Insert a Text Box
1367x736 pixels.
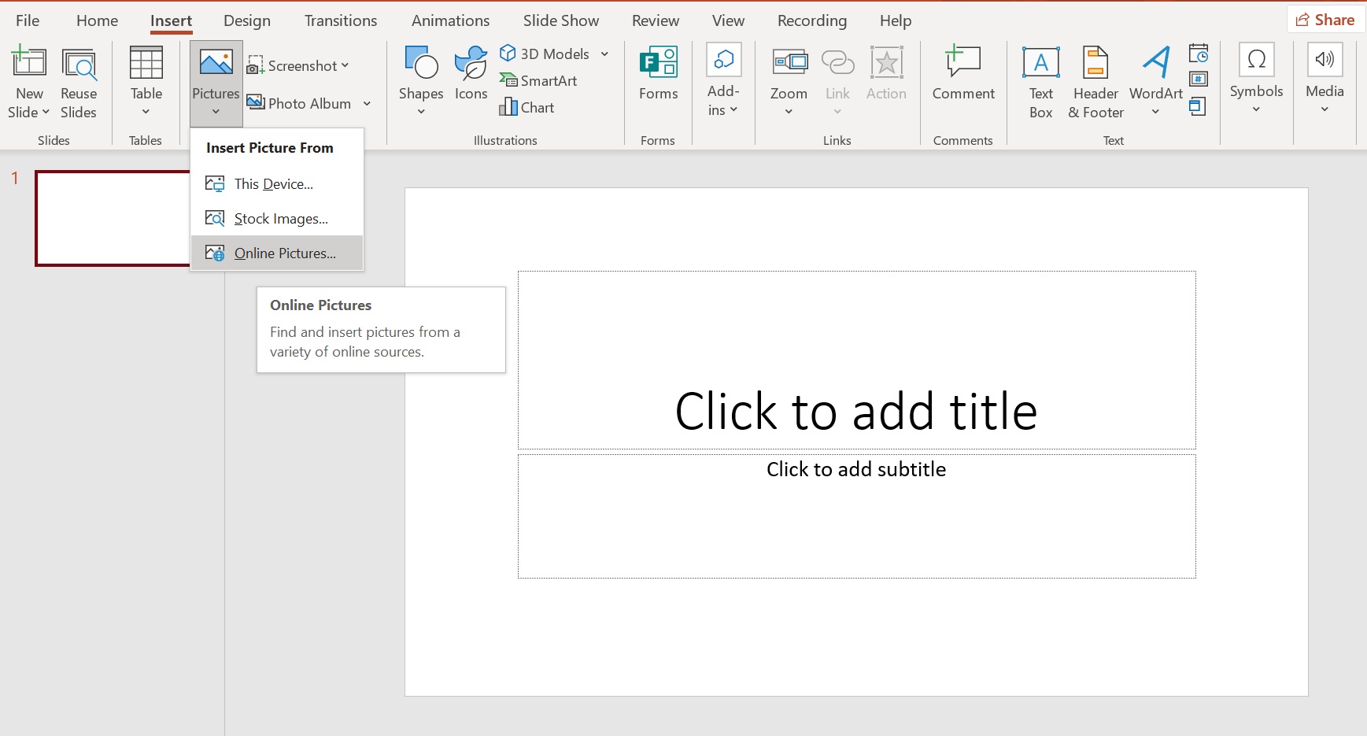pos(1040,81)
